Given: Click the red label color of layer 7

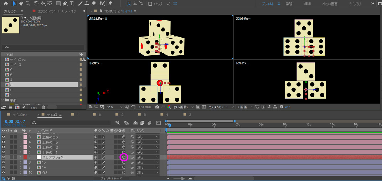Looking at the screenshot, I should [x=25, y=157].
